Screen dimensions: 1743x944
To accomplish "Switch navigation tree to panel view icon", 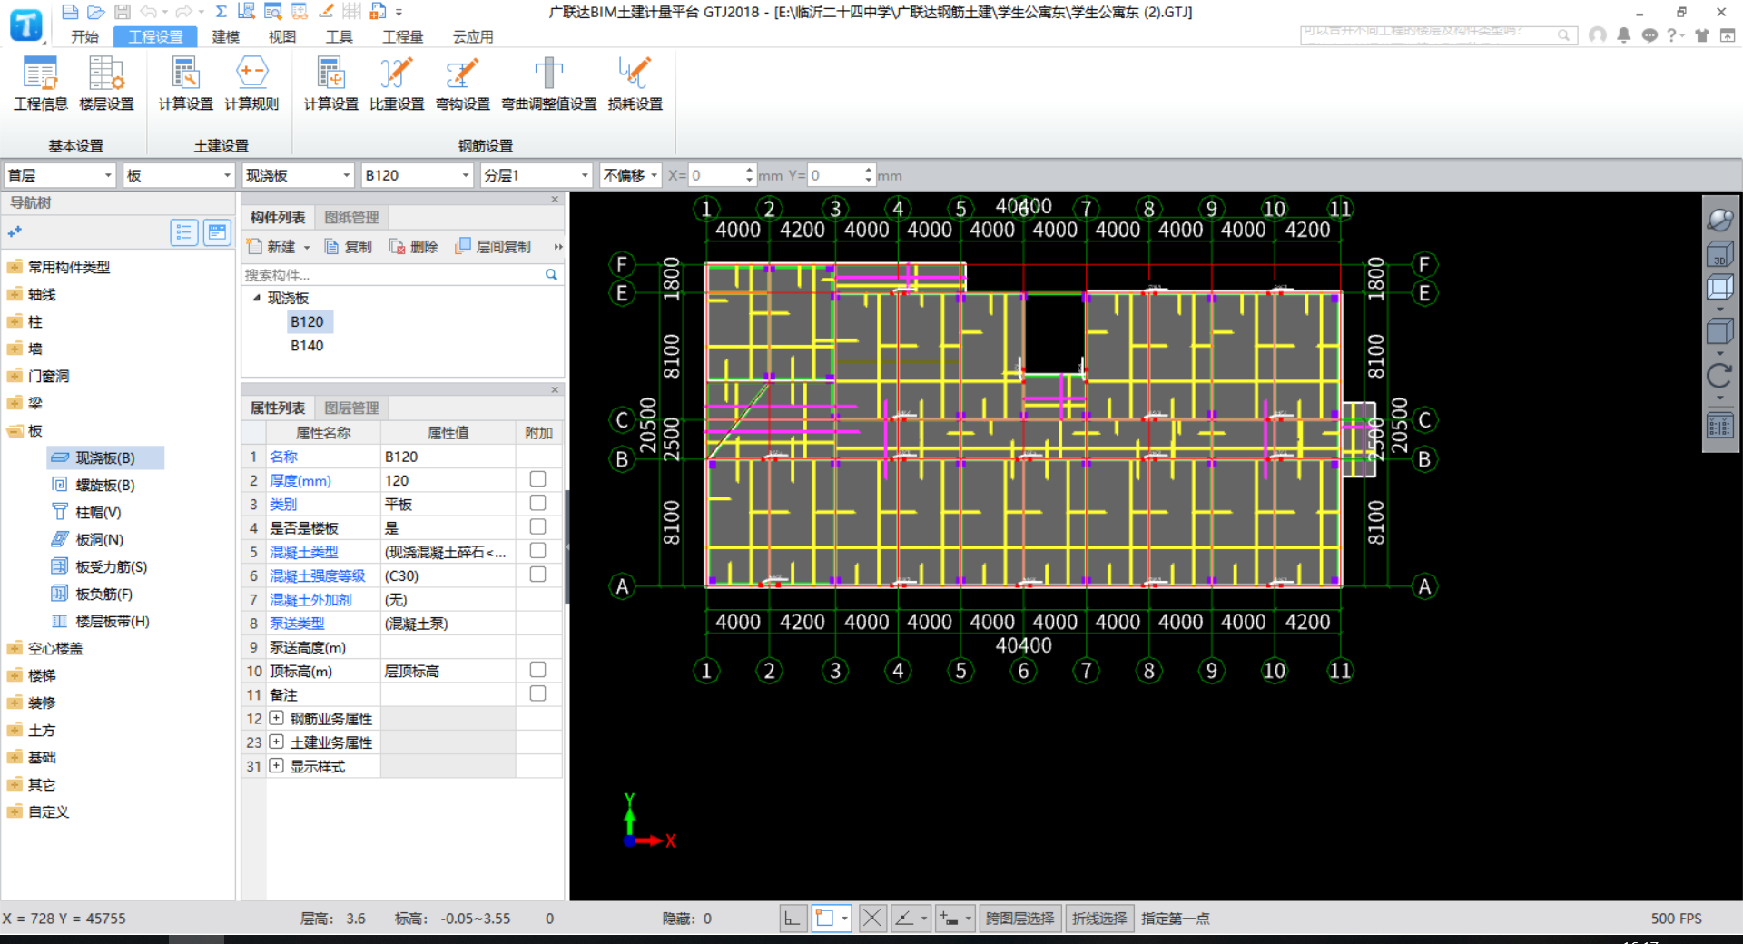I will click(x=217, y=233).
